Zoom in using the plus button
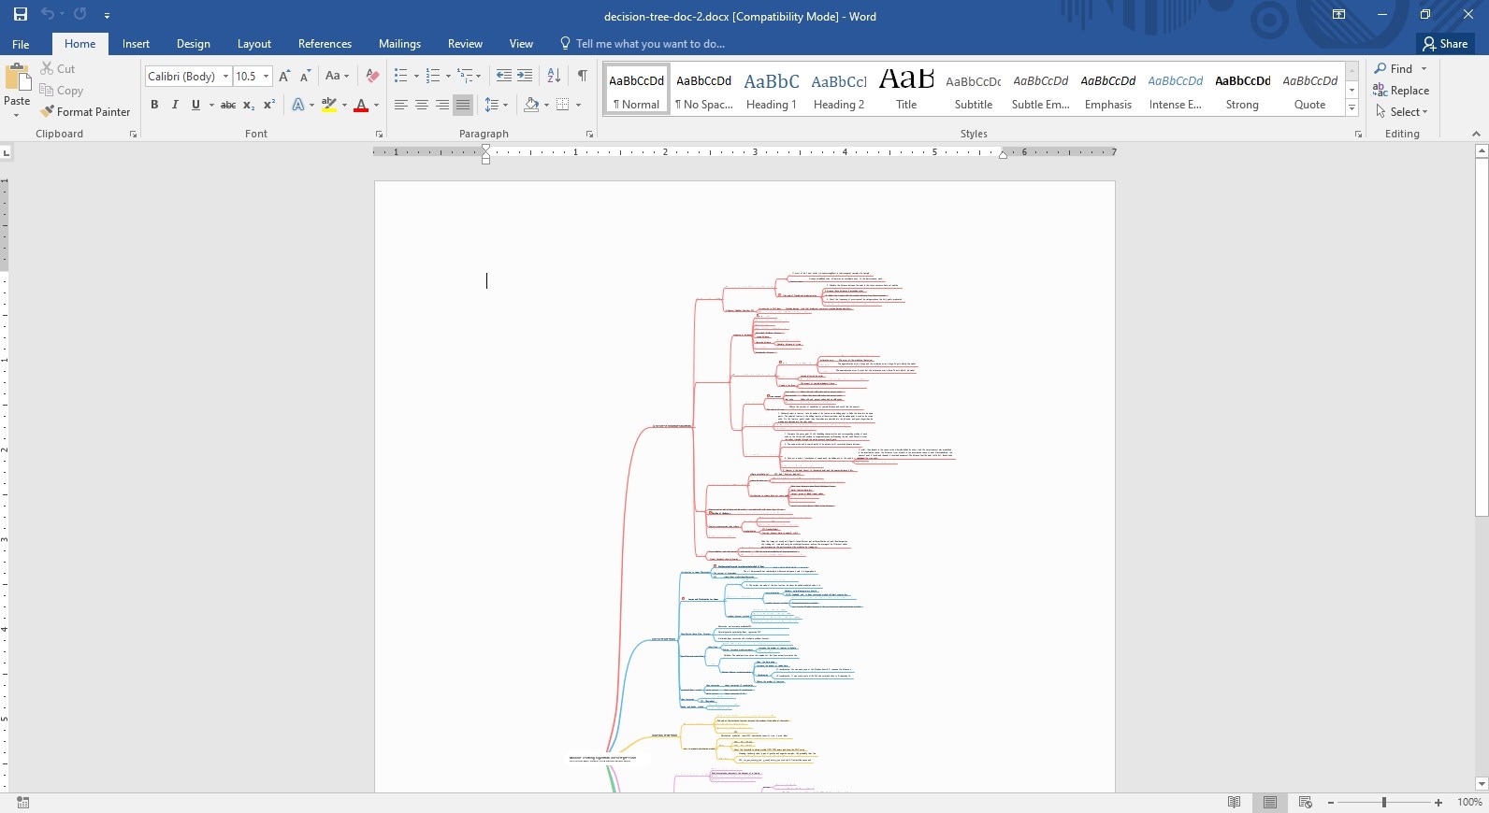The image size is (1489, 813). pyautogui.click(x=1438, y=802)
